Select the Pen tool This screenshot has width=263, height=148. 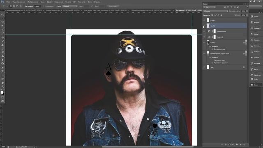[2, 67]
